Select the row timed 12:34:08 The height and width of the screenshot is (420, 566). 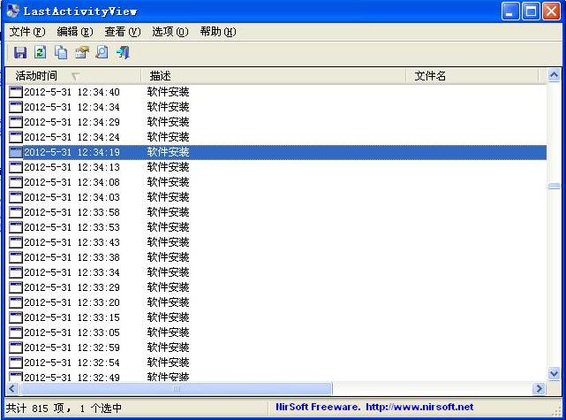pos(277,182)
